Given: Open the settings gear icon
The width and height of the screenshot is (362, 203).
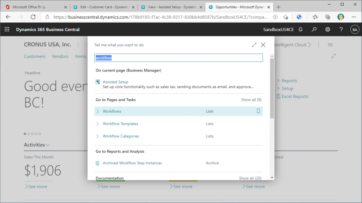Looking at the screenshot, I should [x=328, y=30].
